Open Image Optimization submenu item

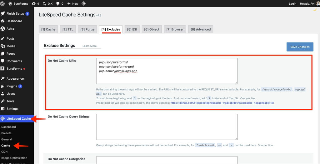coord(14,158)
